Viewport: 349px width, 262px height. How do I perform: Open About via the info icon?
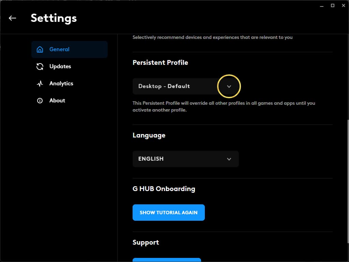40,100
